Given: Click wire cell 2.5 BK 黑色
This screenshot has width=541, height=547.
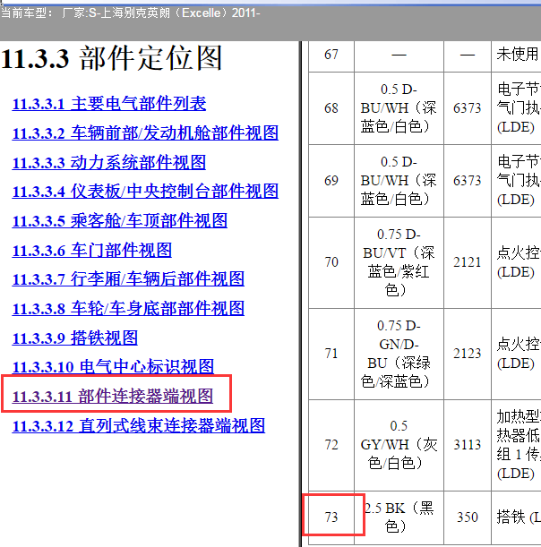Looking at the screenshot, I should [399, 517].
